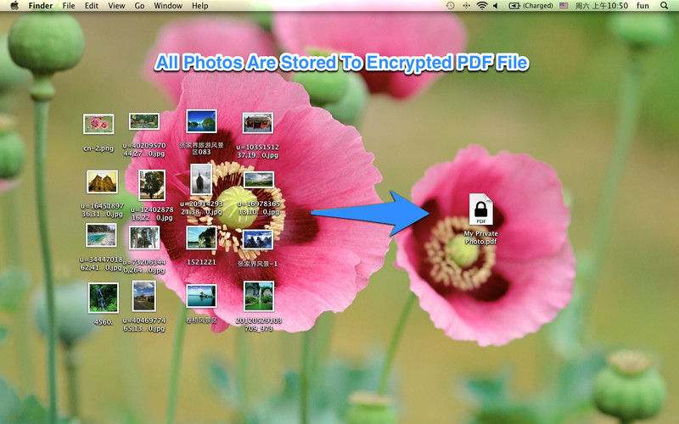The image size is (679, 424).
Task: Open the Window menu
Action: [168, 6]
